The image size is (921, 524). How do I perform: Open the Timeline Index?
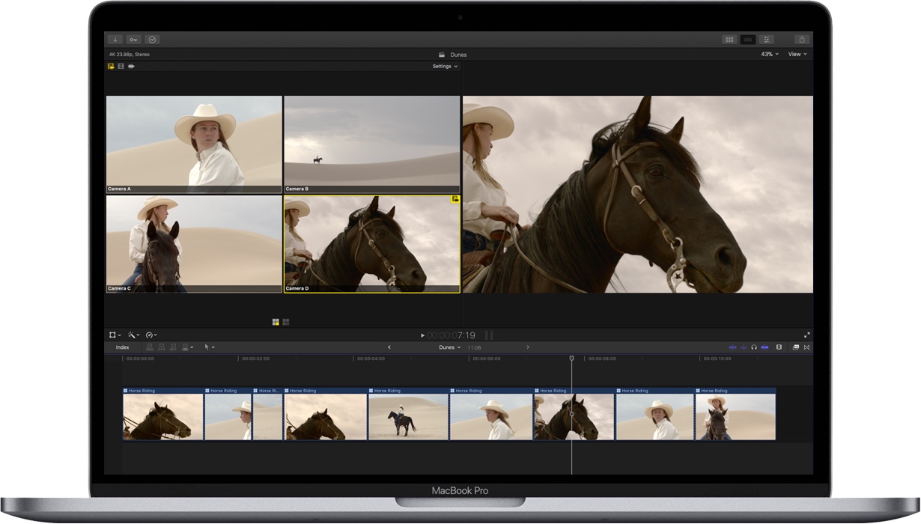tap(122, 347)
